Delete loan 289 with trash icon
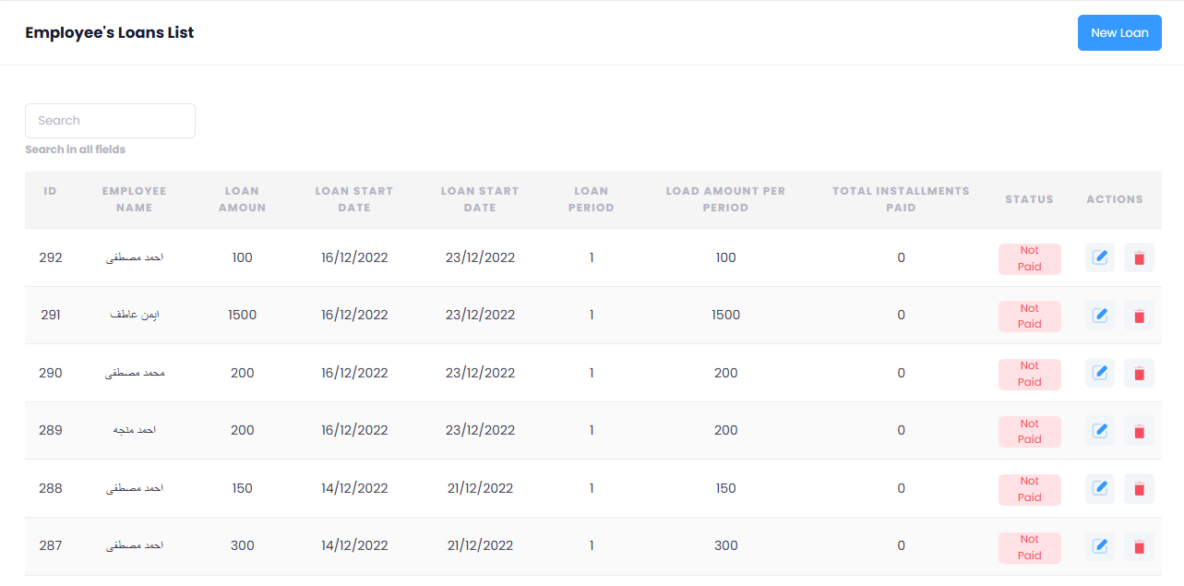 click(1139, 431)
